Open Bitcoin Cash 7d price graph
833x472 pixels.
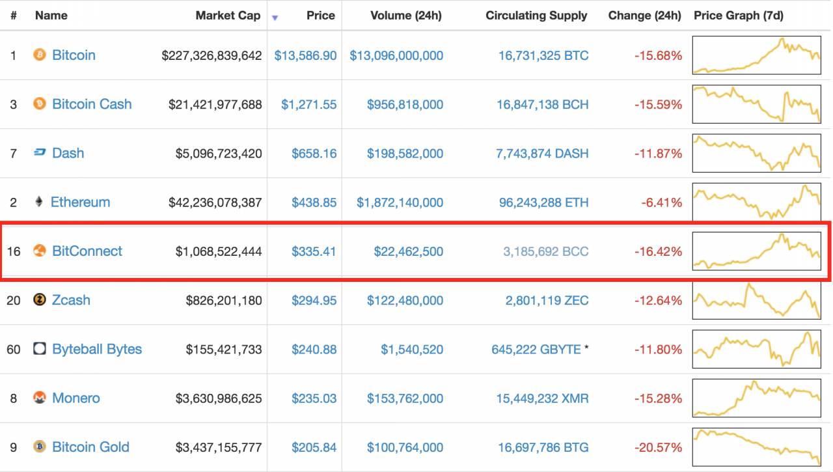coord(757,104)
